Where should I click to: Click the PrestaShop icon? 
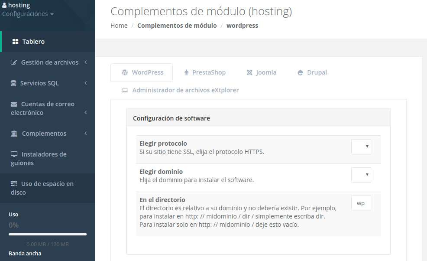pos(186,72)
